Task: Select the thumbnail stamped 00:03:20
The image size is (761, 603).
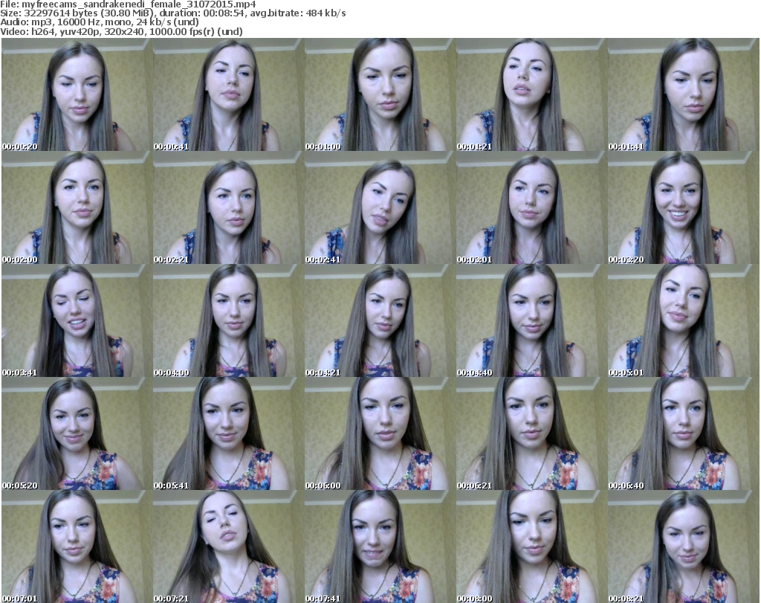Action: click(x=684, y=207)
